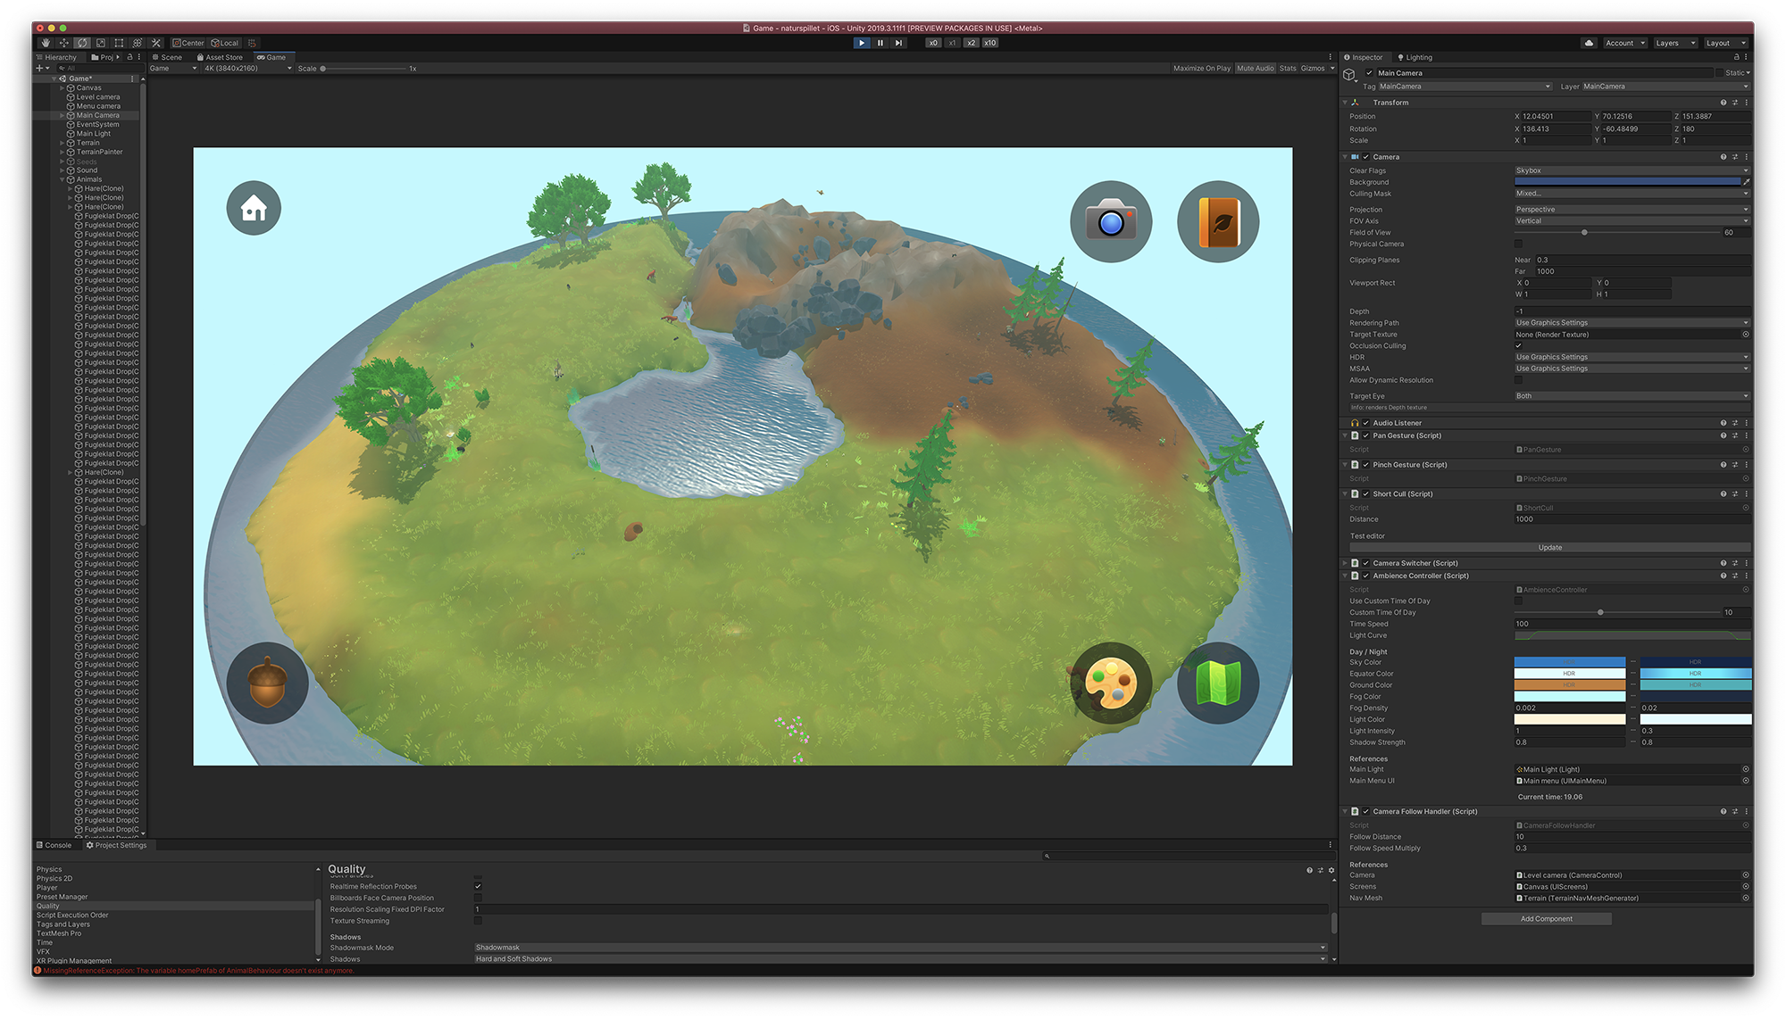Open the Camera component preset icon

click(x=1735, y=157)
